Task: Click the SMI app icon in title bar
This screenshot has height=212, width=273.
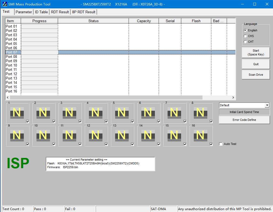Action: click(x=5, y=4)
